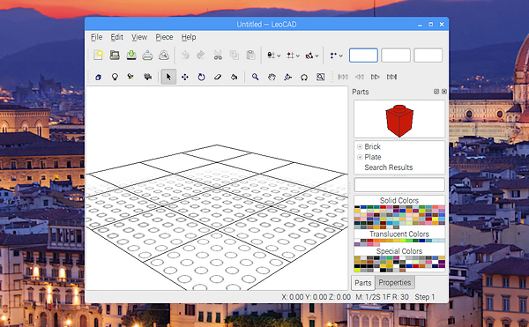Expand the Brick category in parts tree
529x327 pixels.
pyautogui.click(x=360, y=146)
